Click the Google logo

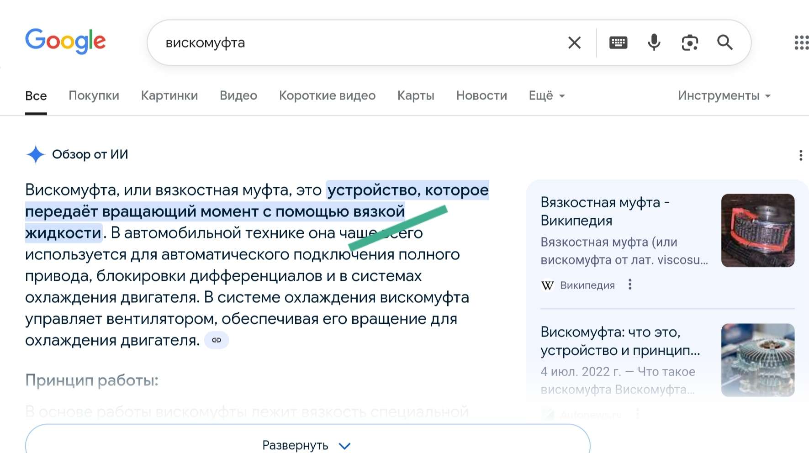click(x=65, y=42)
